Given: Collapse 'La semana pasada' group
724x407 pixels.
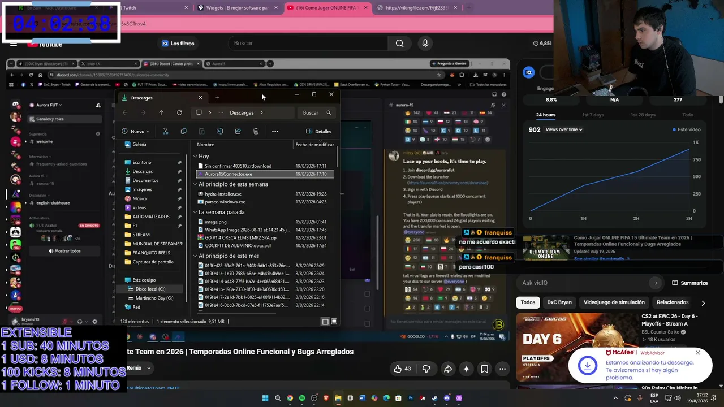Looking at the screenshot, I should click(195, 212).
